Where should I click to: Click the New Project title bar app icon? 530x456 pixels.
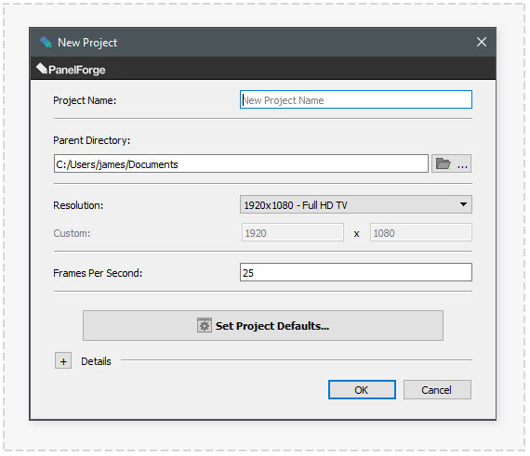tap(46, 42)
